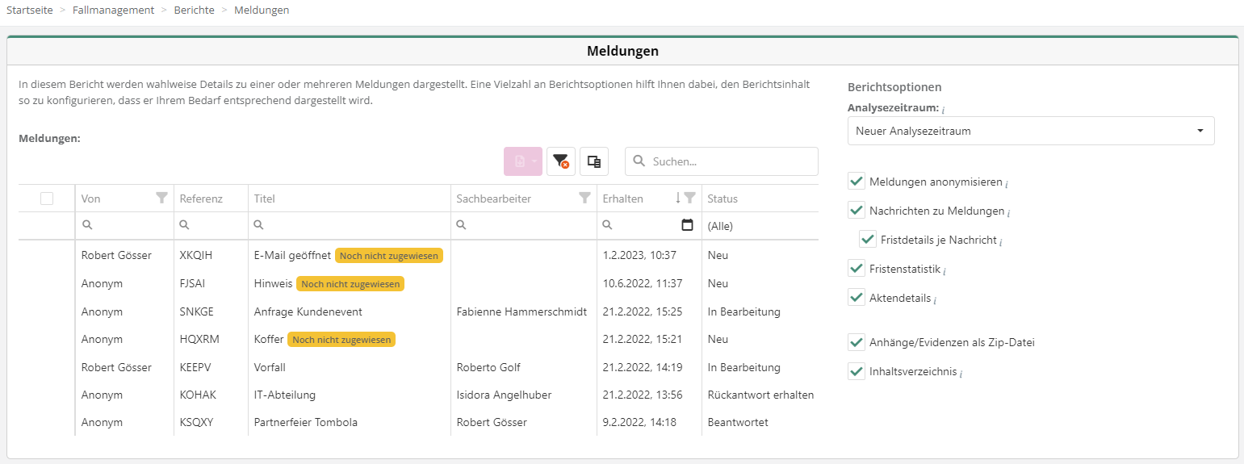Uncheck Meldungen anonymisieren checkbox
1244x464 pixels.
(857, 182)
